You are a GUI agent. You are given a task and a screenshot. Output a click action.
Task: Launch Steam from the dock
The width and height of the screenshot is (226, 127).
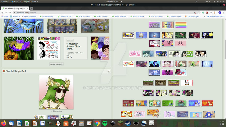[x=128, y=123]
